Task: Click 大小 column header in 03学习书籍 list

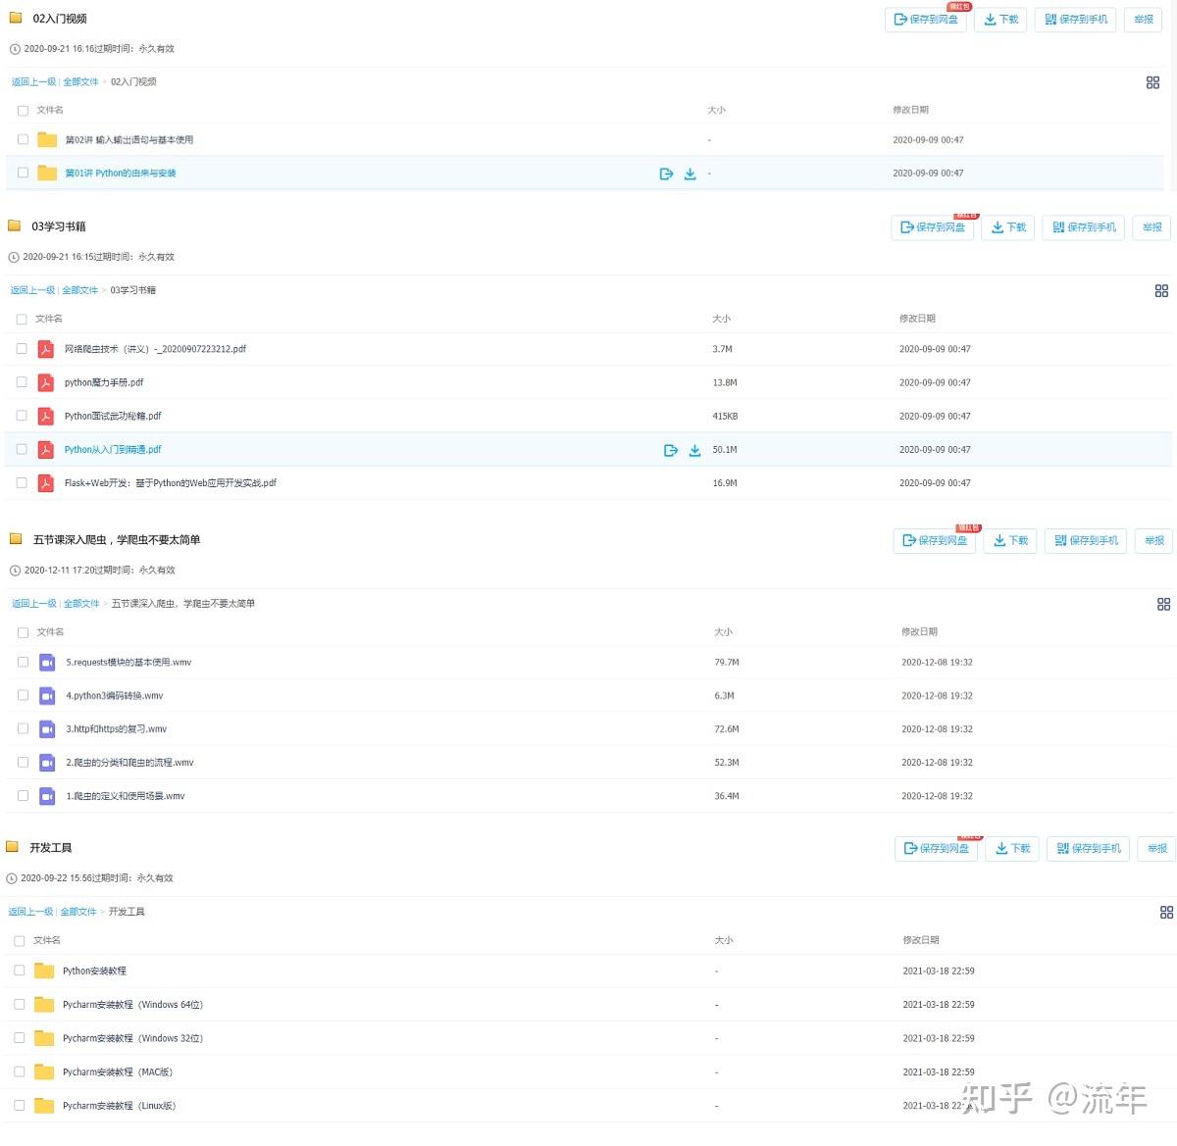Action: click(x=721, y=319)
